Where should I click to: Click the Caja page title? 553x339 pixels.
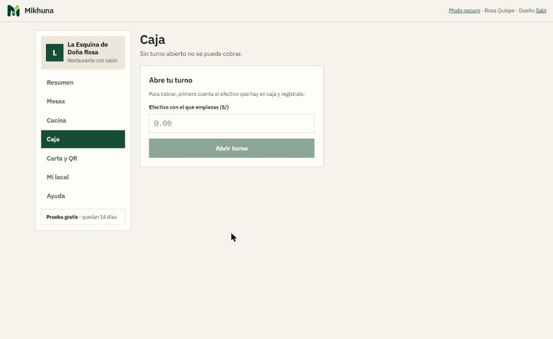(x=152, y=40)
